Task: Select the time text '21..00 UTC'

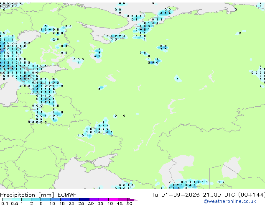Action: coord(219,195)
